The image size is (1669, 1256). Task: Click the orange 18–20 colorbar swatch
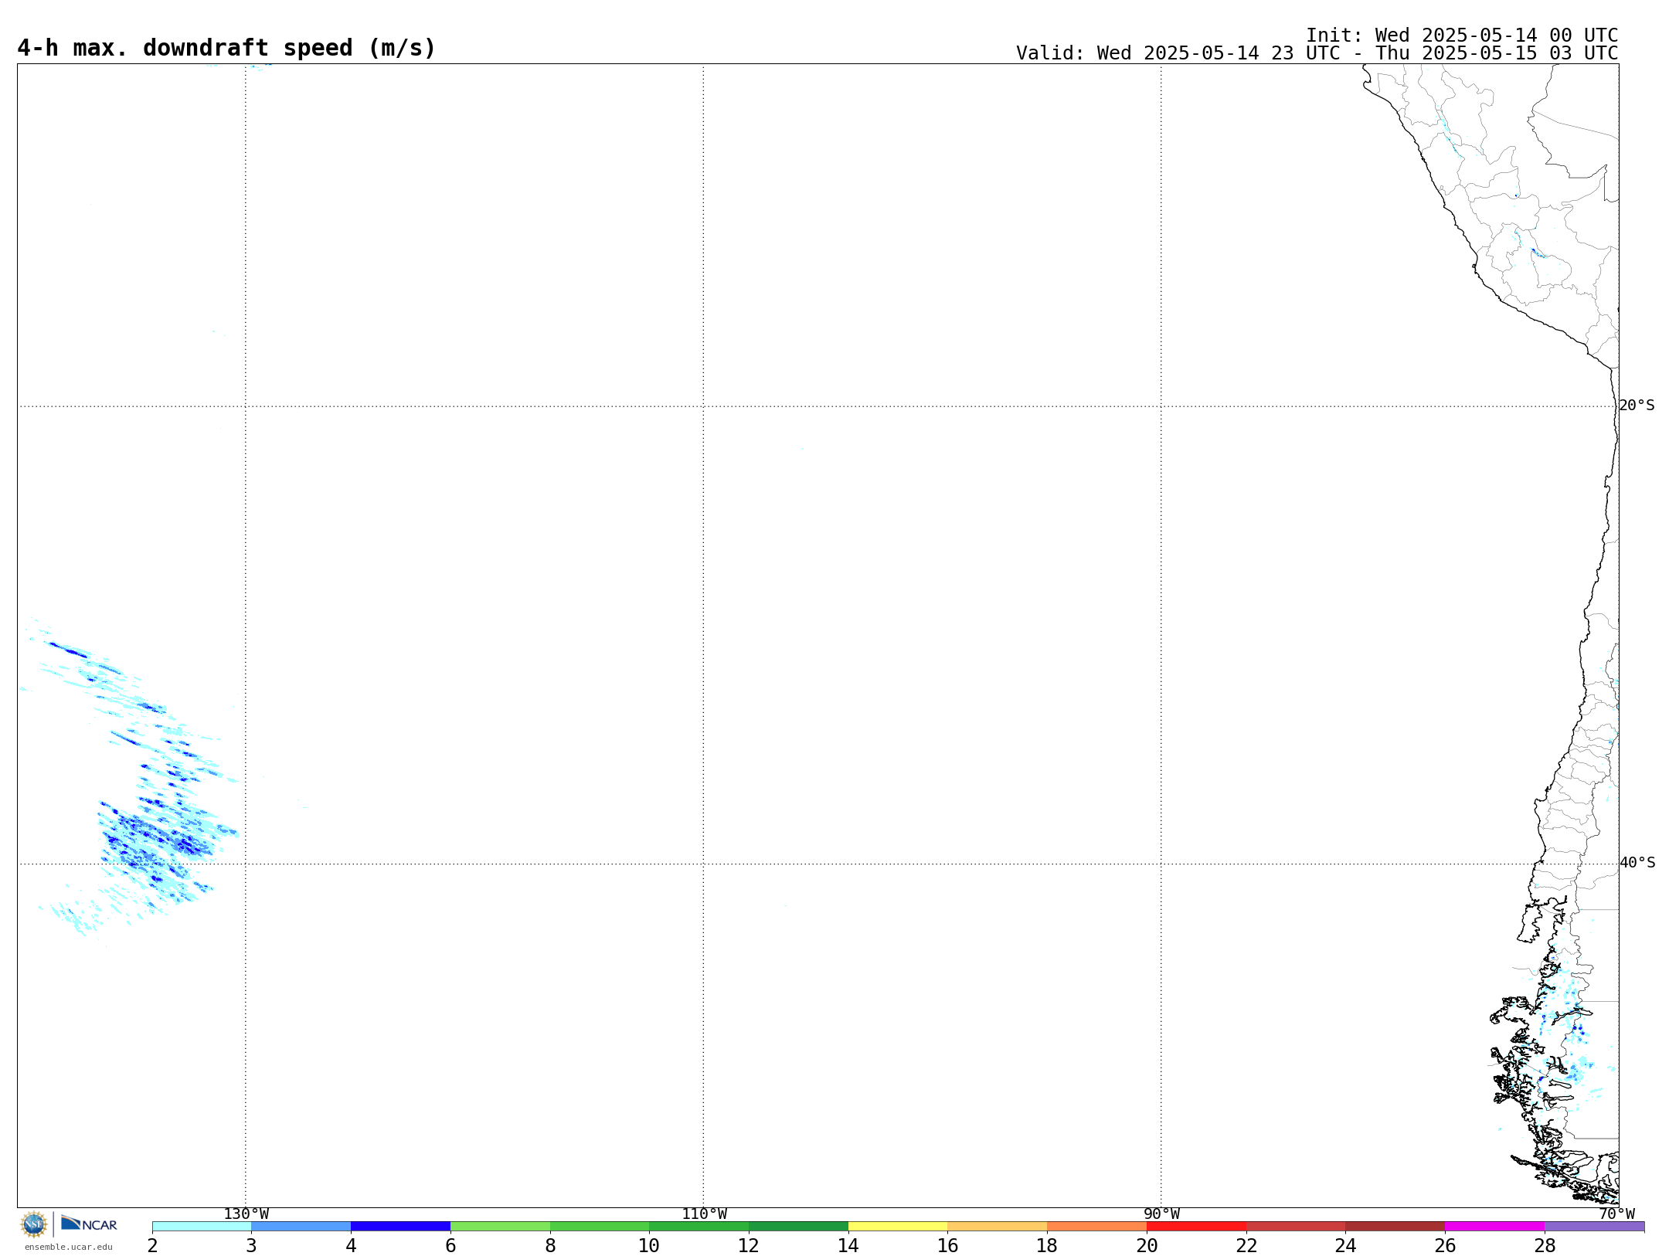[1097, 1227]
